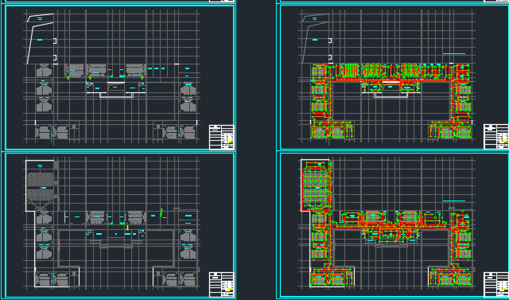Select top-left gray classroom block in top-left plan
Viewport: 509px width, 300px height.
[45, 71]
